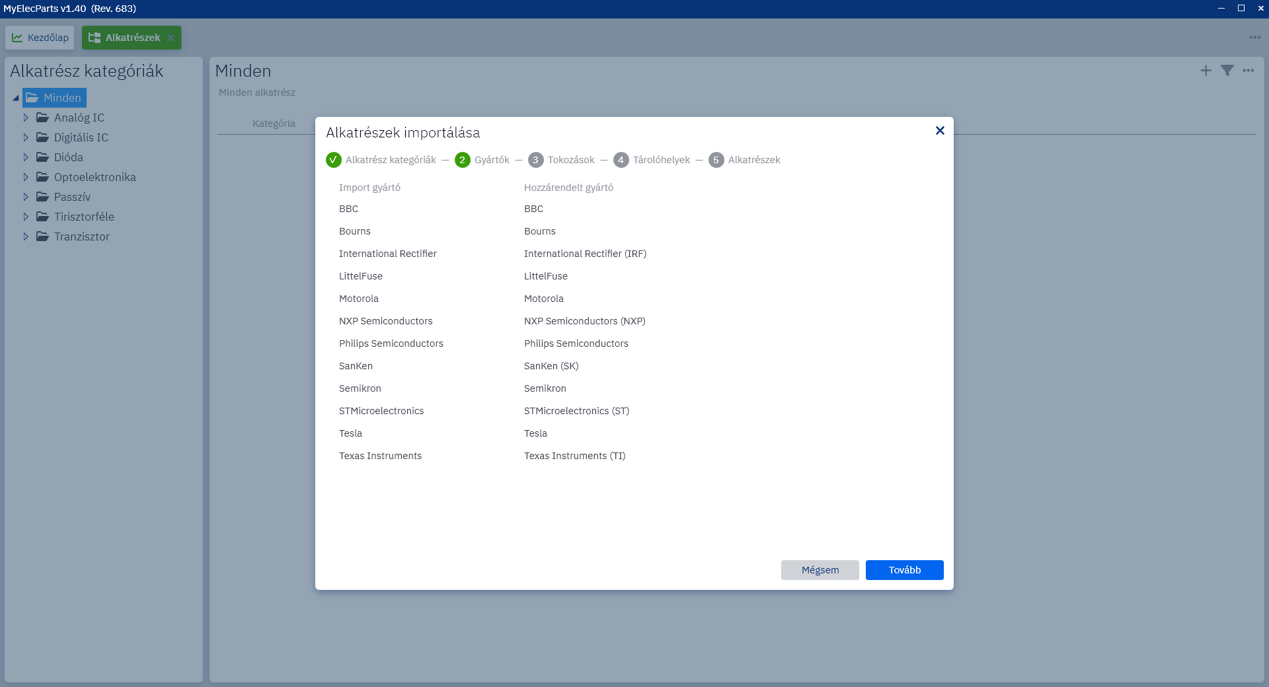This screenshot has width=1269, height=687.
Task: Click assigned NXP Semiconductors (NXP)
Action: tap(584, 321)
